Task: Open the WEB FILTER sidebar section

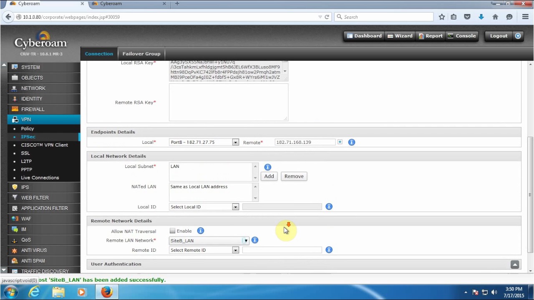Action: click(44, 197)
